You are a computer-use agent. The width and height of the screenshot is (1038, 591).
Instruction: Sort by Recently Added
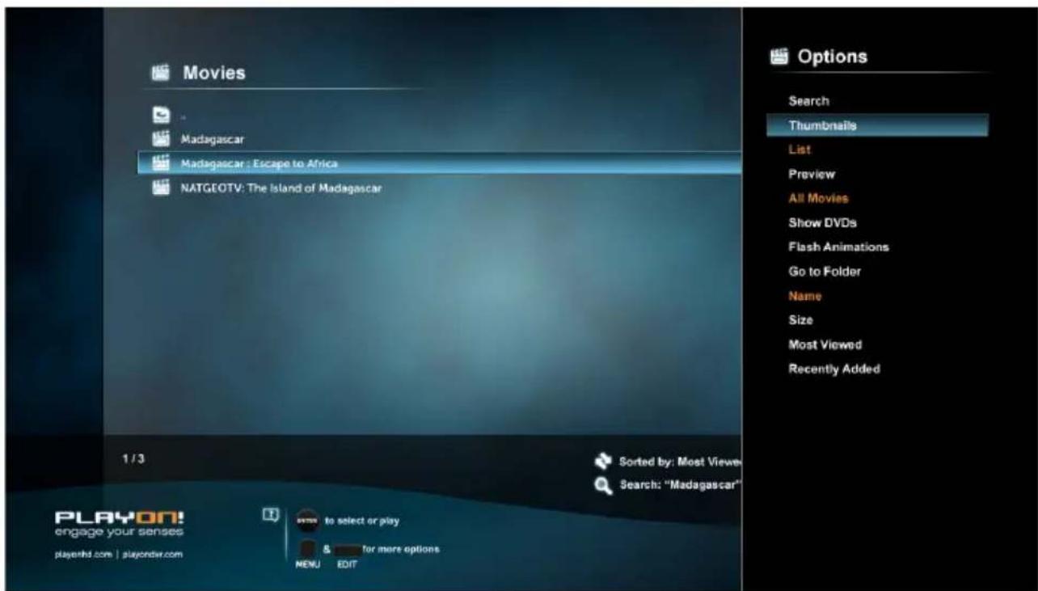pyautogui.click(x=834, y=369)
